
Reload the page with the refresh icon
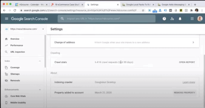pyautogui.click(x=15, y=10)
